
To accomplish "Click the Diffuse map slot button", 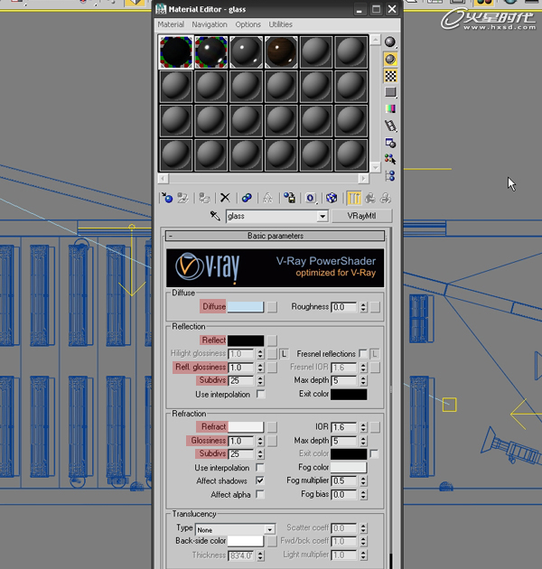I will (x=272, y=307).
